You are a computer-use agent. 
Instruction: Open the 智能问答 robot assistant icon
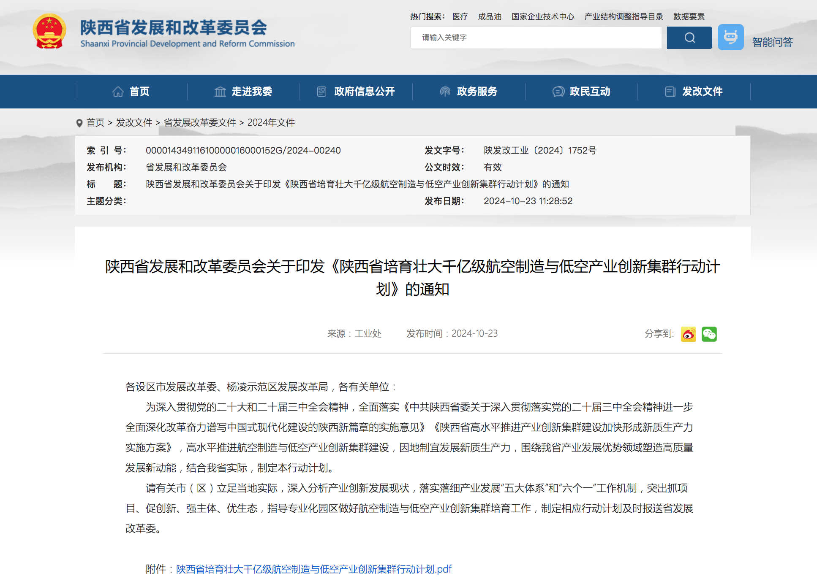coord(730,37)
